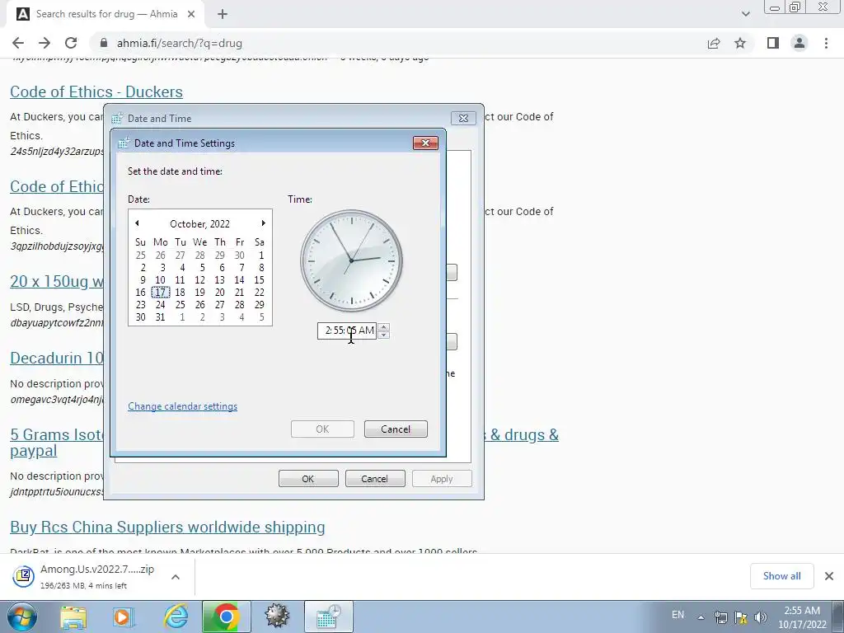Image resolution: width=844 pixels, height=633 pixels.
Task: Open Code of Ethics - Duckers link
Action: click(x=96, y=91)
